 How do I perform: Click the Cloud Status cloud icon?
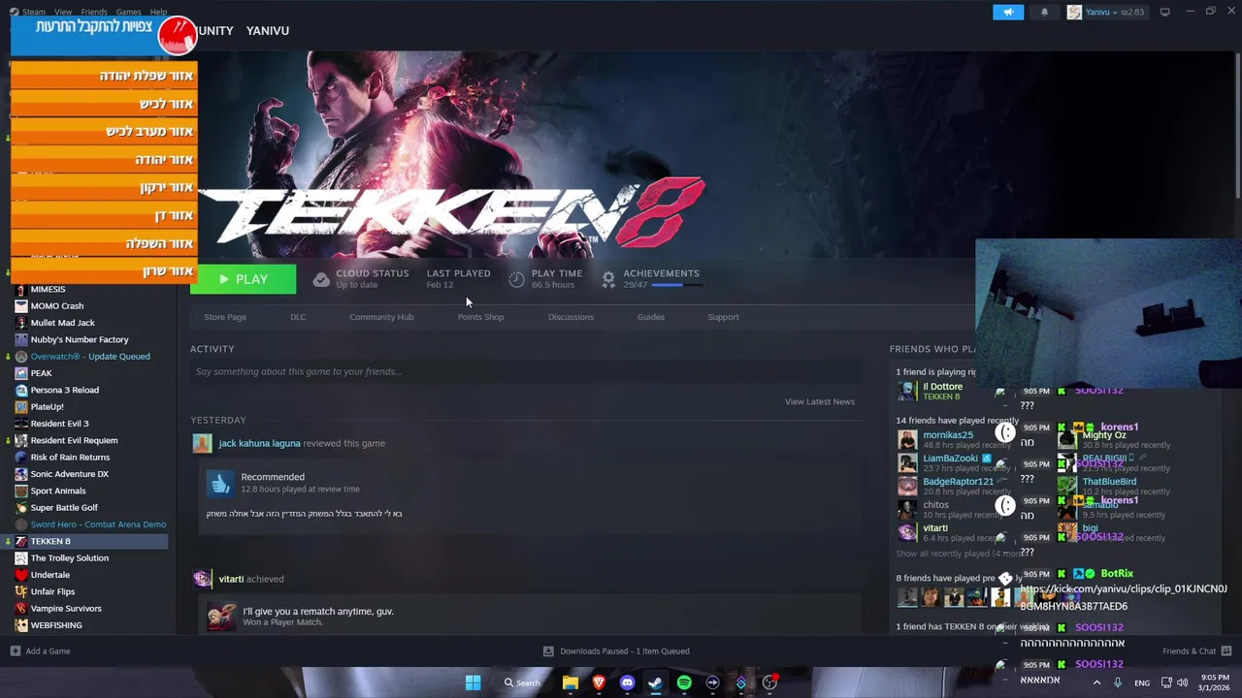(x=321, y=279)
